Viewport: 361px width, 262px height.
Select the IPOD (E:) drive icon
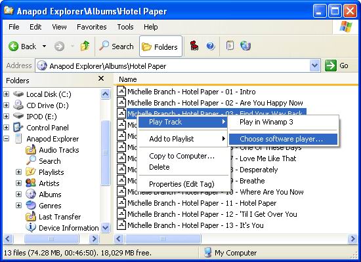pyautogui.click(x=18, y=116)
